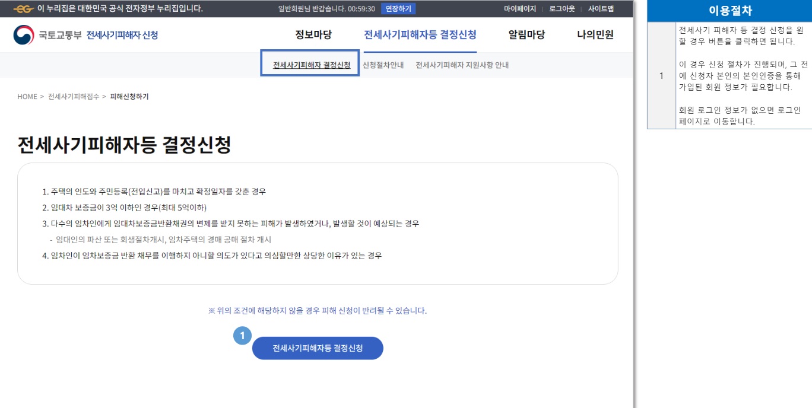Viewport: 812px width, 408px height.
Task: Open 마이페이지 link
Action: [x=520, y=9]
